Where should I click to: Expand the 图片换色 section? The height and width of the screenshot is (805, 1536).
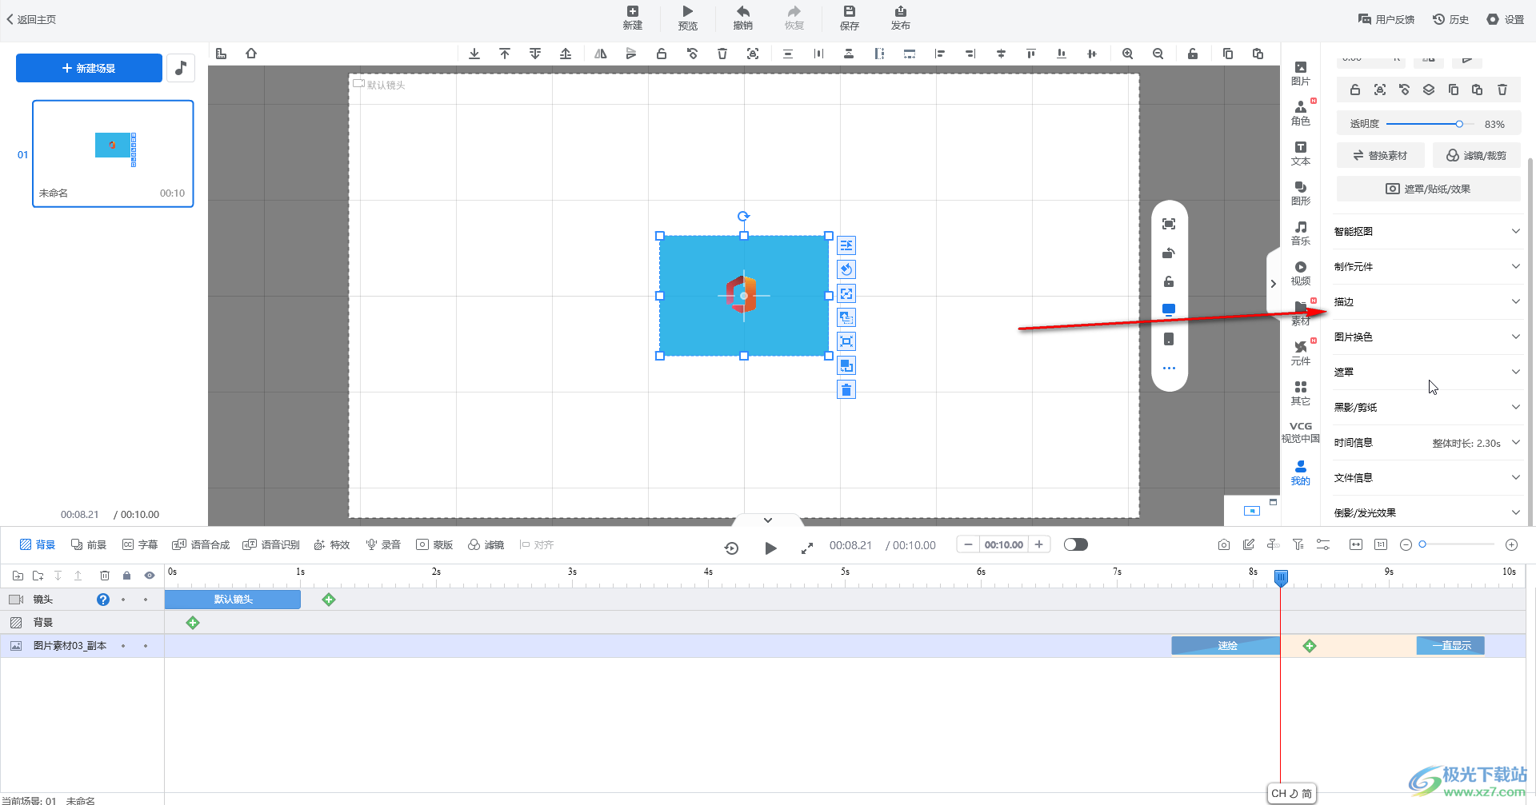[1427, 337]
